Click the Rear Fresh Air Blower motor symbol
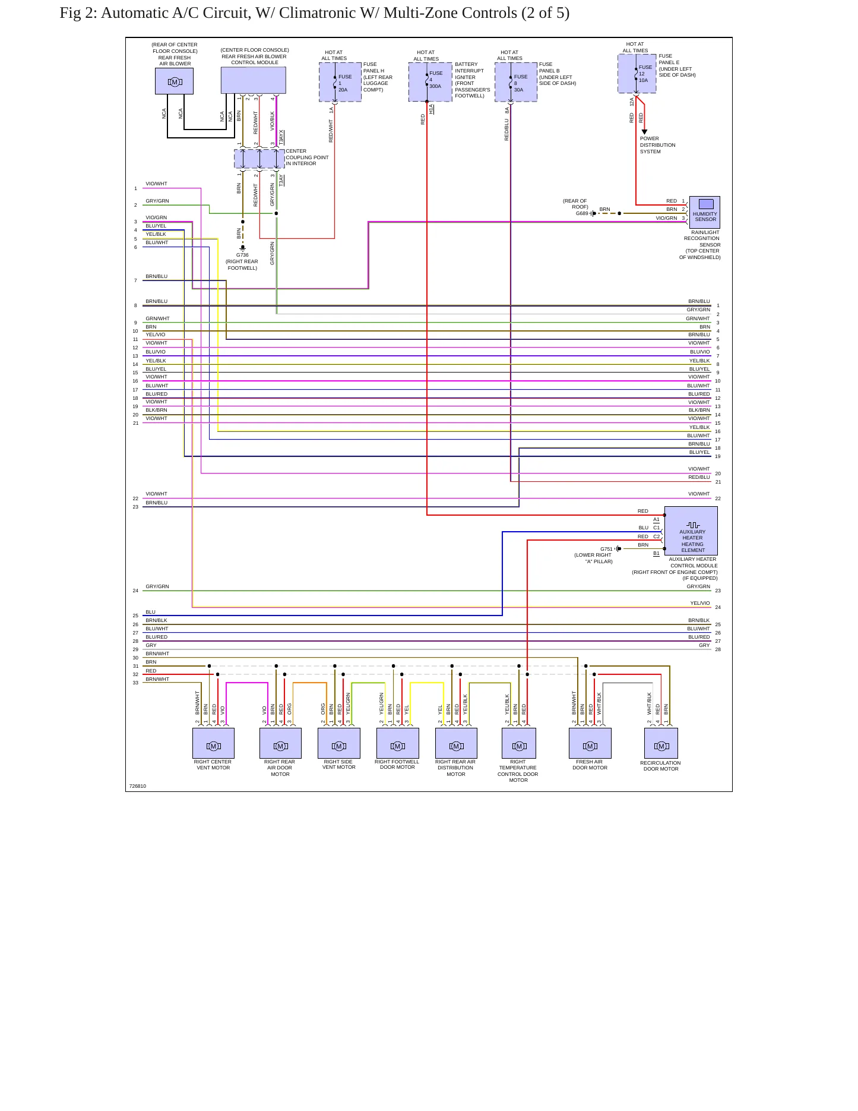This screenshot has width=858, height=1111. coord(174,81)
